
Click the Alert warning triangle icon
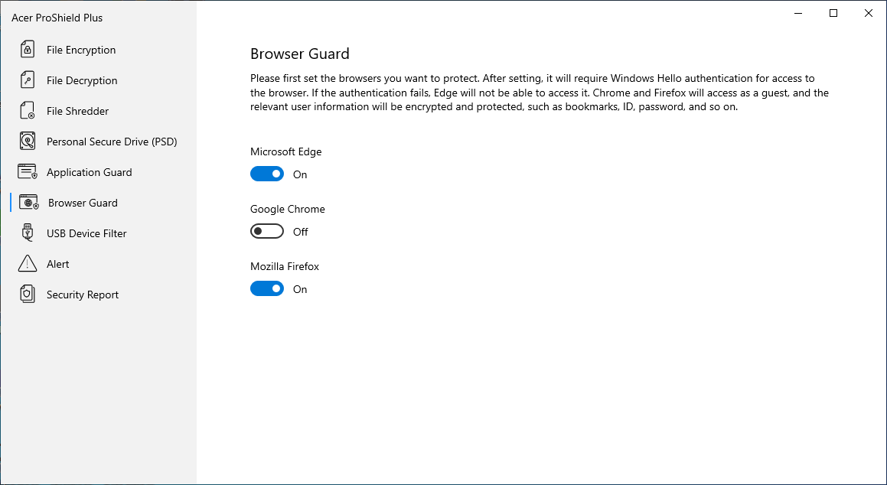[27, 263]
